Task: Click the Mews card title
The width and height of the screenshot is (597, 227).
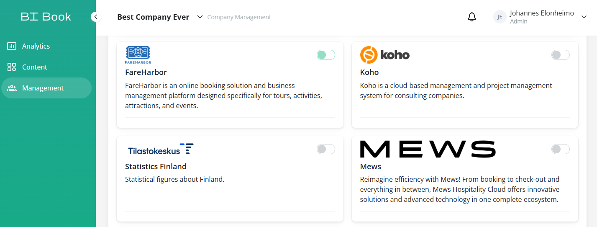Action: click(x=371, y=166)
